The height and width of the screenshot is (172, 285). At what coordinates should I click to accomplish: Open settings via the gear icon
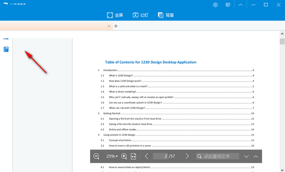pos(215,5)
